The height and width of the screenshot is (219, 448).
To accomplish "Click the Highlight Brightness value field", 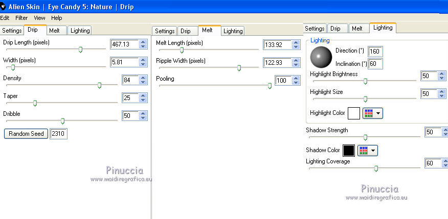I will (429, 76).
